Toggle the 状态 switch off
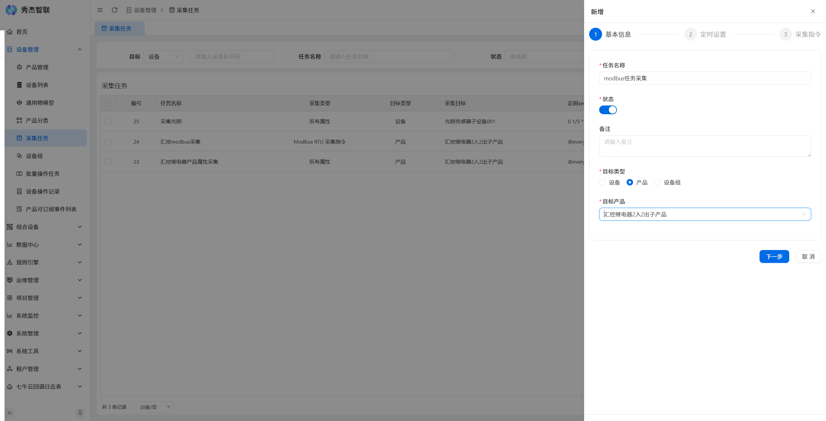This screenshot has width=826, height=421. point(608,110)
